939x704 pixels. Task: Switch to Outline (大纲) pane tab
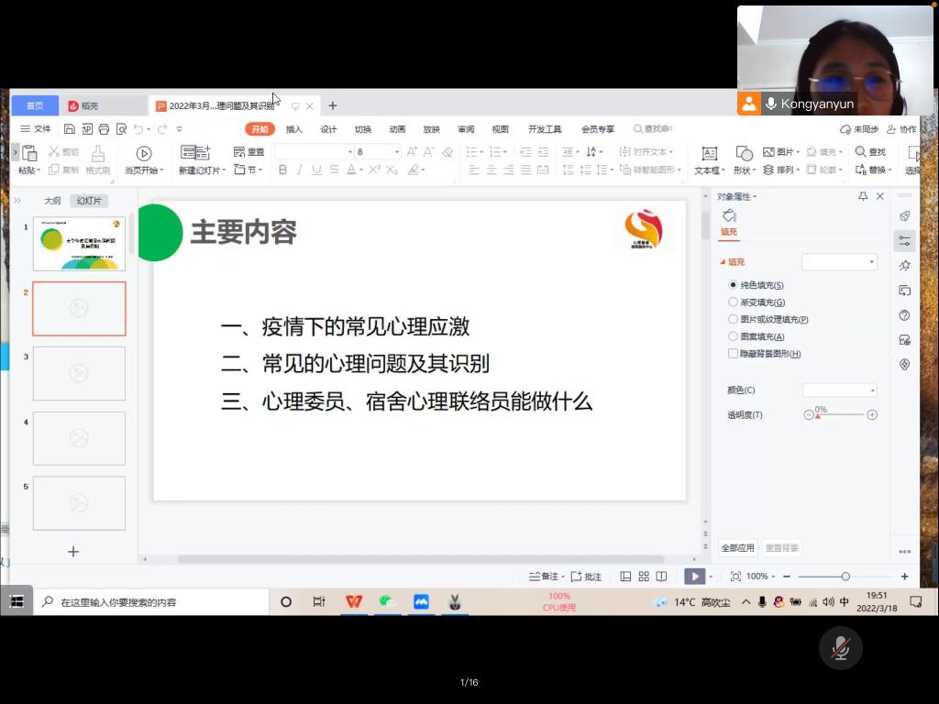(52, 201)
